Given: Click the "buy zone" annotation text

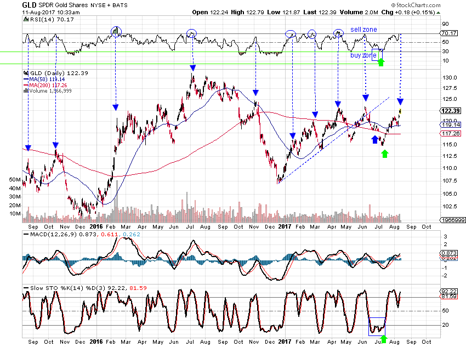Looking at the screenshot, I should click(363, 56).
